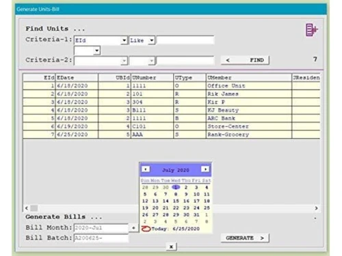Select the Rik James row
The width and height of the screenshot is (342, 256).
point(172,94)
